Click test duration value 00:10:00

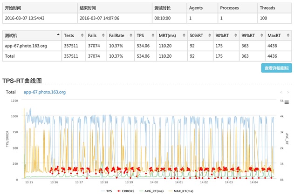click(x=162, y=18)
